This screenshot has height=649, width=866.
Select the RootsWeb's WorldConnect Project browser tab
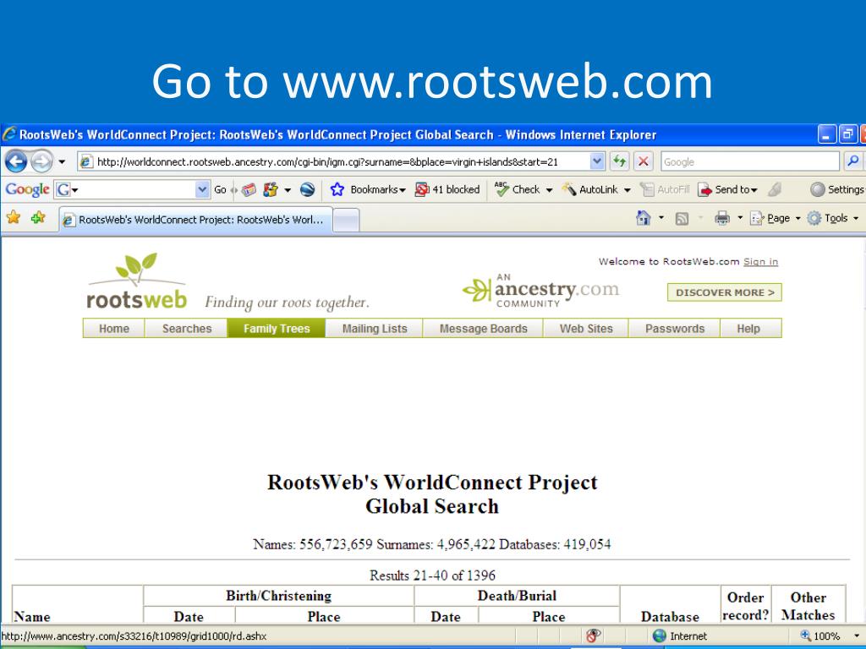pos(195,220)
